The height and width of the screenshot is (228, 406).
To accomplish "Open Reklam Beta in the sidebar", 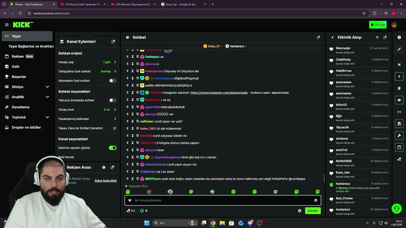I will 26,56.
